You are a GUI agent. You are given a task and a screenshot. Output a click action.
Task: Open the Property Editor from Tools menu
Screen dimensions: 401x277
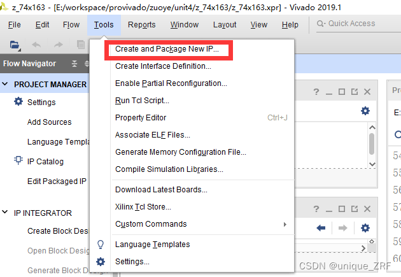(x=141, y=118)
